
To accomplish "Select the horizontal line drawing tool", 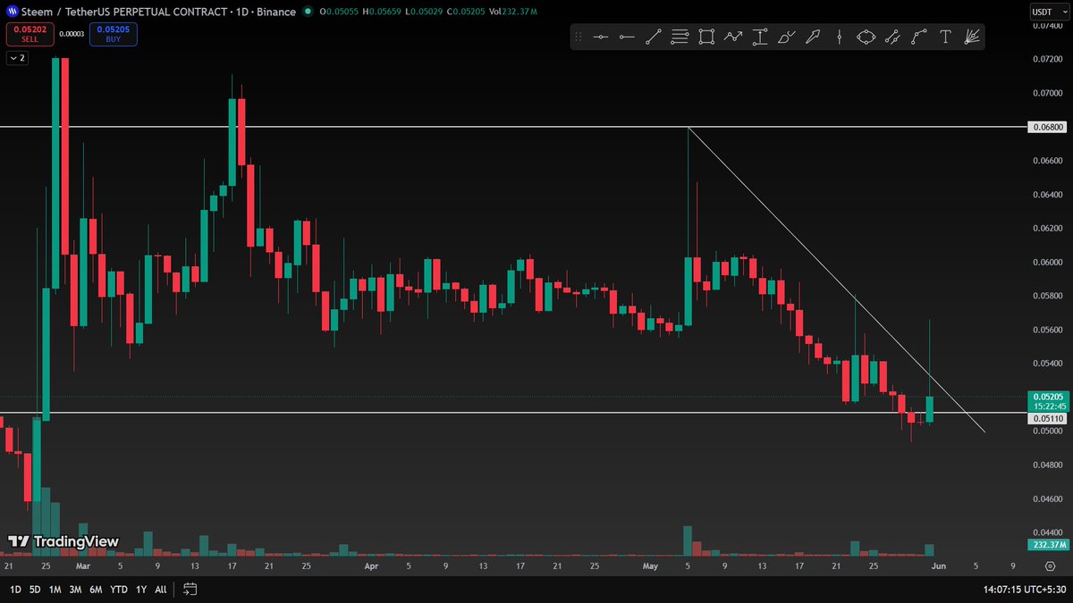I will [x=600, y=37].
